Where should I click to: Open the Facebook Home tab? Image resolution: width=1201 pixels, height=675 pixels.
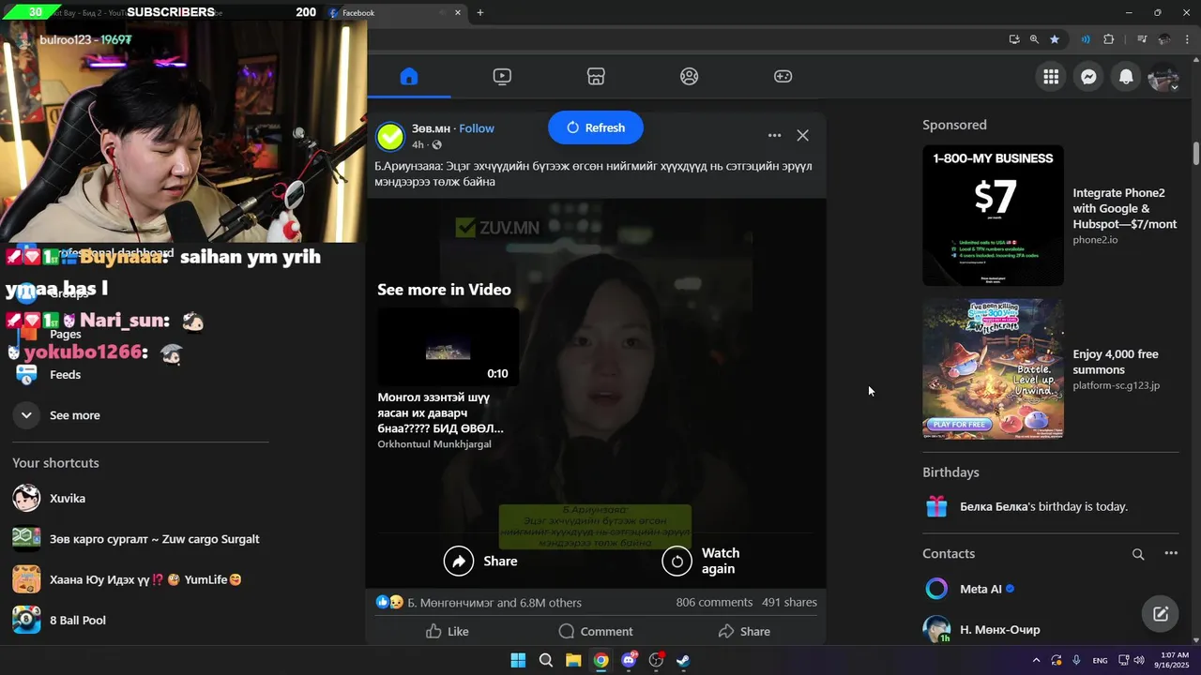[408, 77]
